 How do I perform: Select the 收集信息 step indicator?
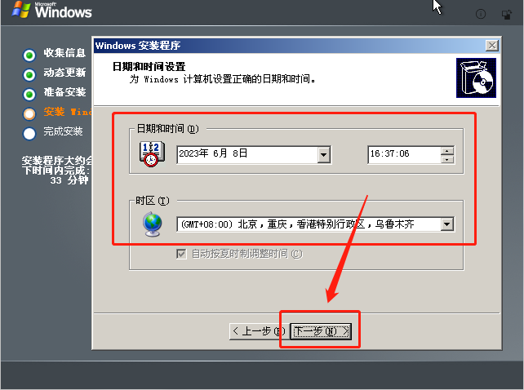click(x=29, y=55)
